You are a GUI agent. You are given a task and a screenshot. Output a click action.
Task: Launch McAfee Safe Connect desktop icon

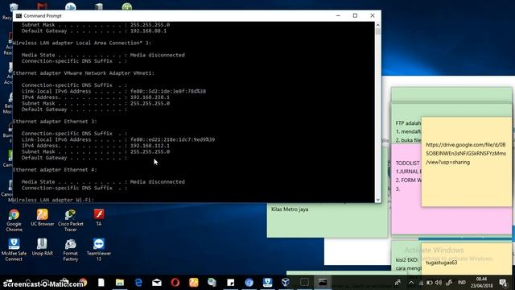pyautogui.click(x=14, y=250)
